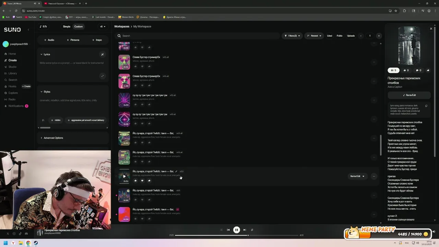Open the Filters (3) dropdown

pos(293,36)
